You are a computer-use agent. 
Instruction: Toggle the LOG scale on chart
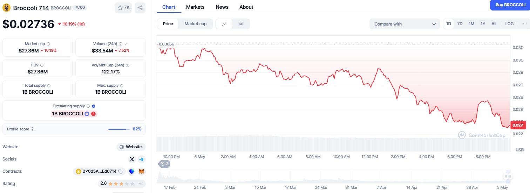click(509, 24)
